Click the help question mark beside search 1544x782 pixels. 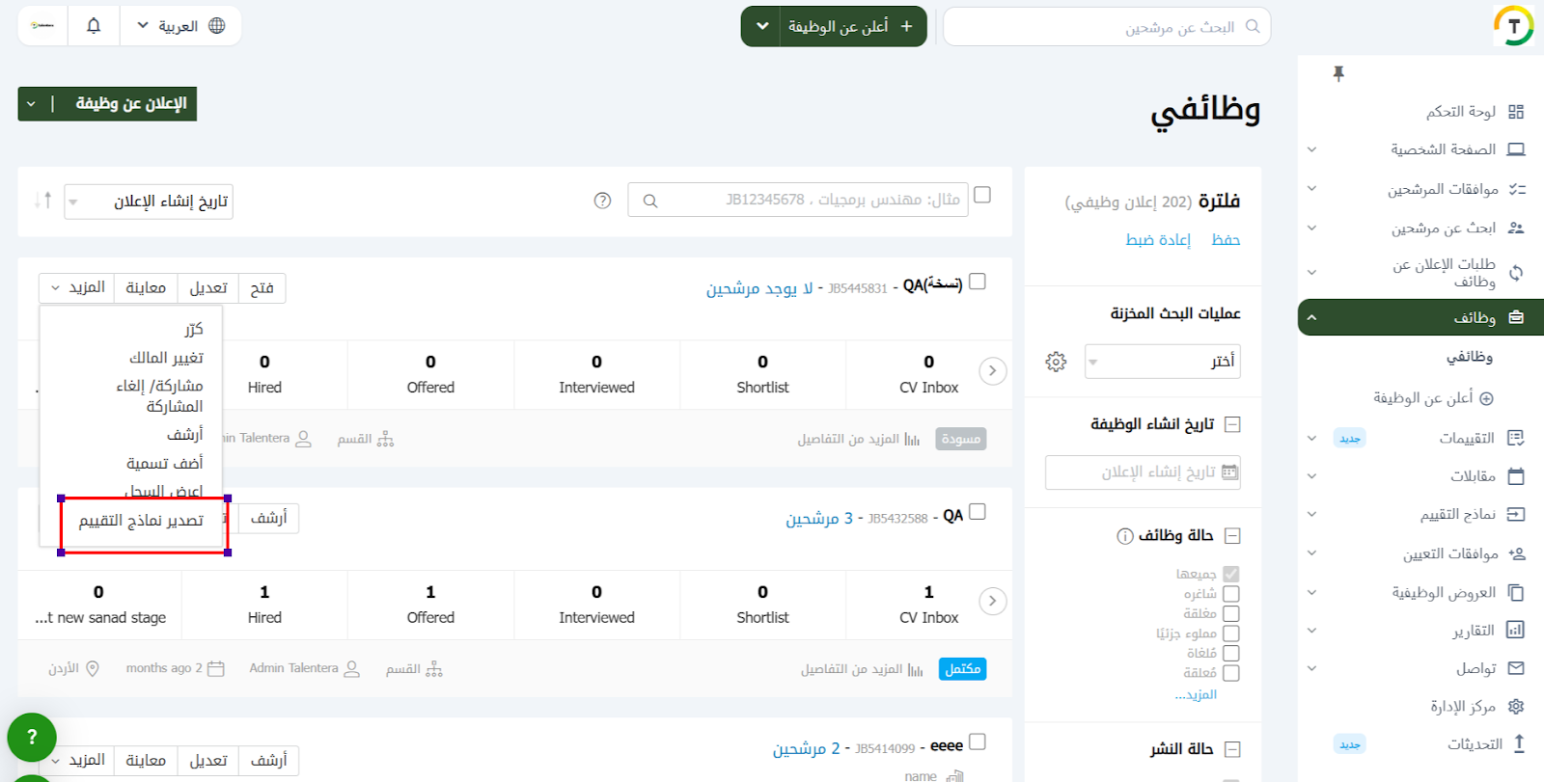(x=602, y=201)
